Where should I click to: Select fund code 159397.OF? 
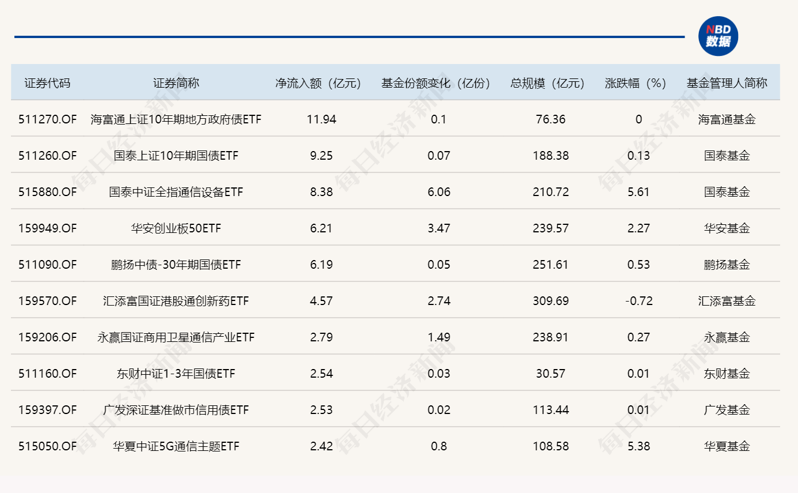click(x=47, y=410)
